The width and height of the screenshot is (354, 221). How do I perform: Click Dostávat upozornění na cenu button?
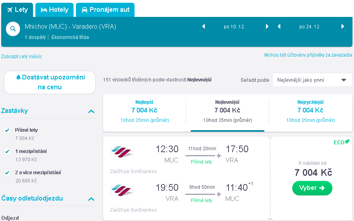pyautogui.click(x=50, y=82)
